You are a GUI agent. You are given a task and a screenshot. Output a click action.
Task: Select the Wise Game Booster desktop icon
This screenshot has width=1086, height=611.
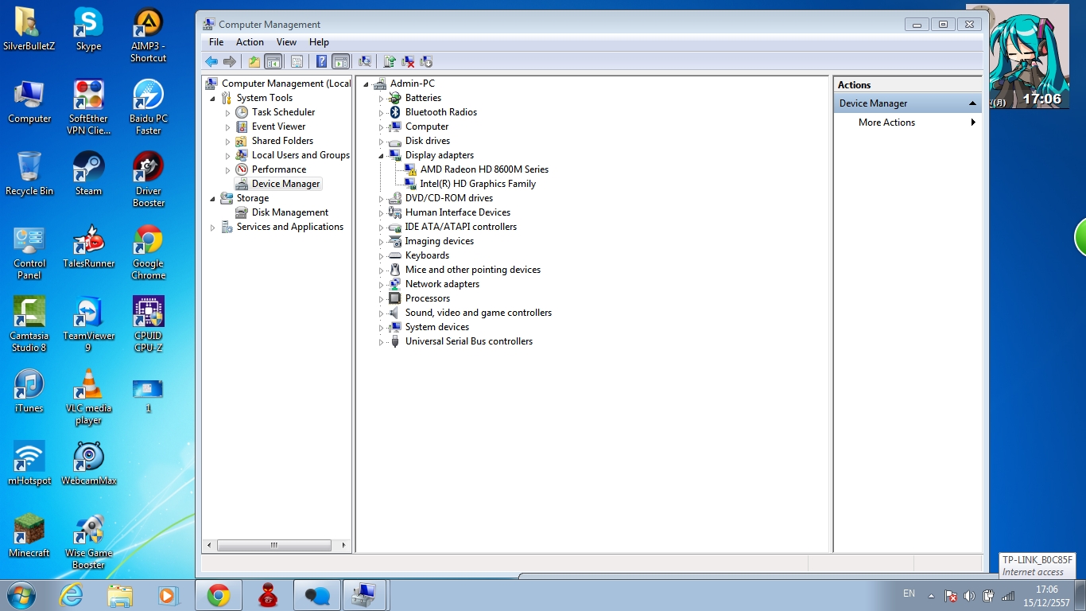(88, 541)
